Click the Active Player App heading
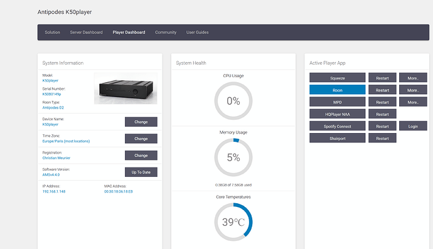Image resolution: width=433 pixels, height=249 pixels. tap(327, 63)
